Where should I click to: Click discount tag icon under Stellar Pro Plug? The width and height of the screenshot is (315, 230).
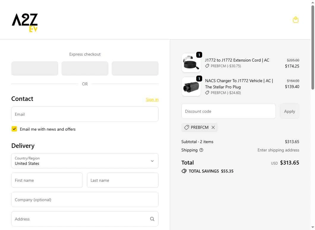click(207, 93)
